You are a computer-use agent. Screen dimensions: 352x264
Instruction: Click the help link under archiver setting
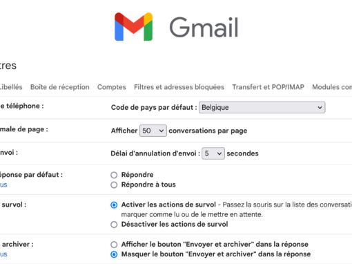point(3,254)
